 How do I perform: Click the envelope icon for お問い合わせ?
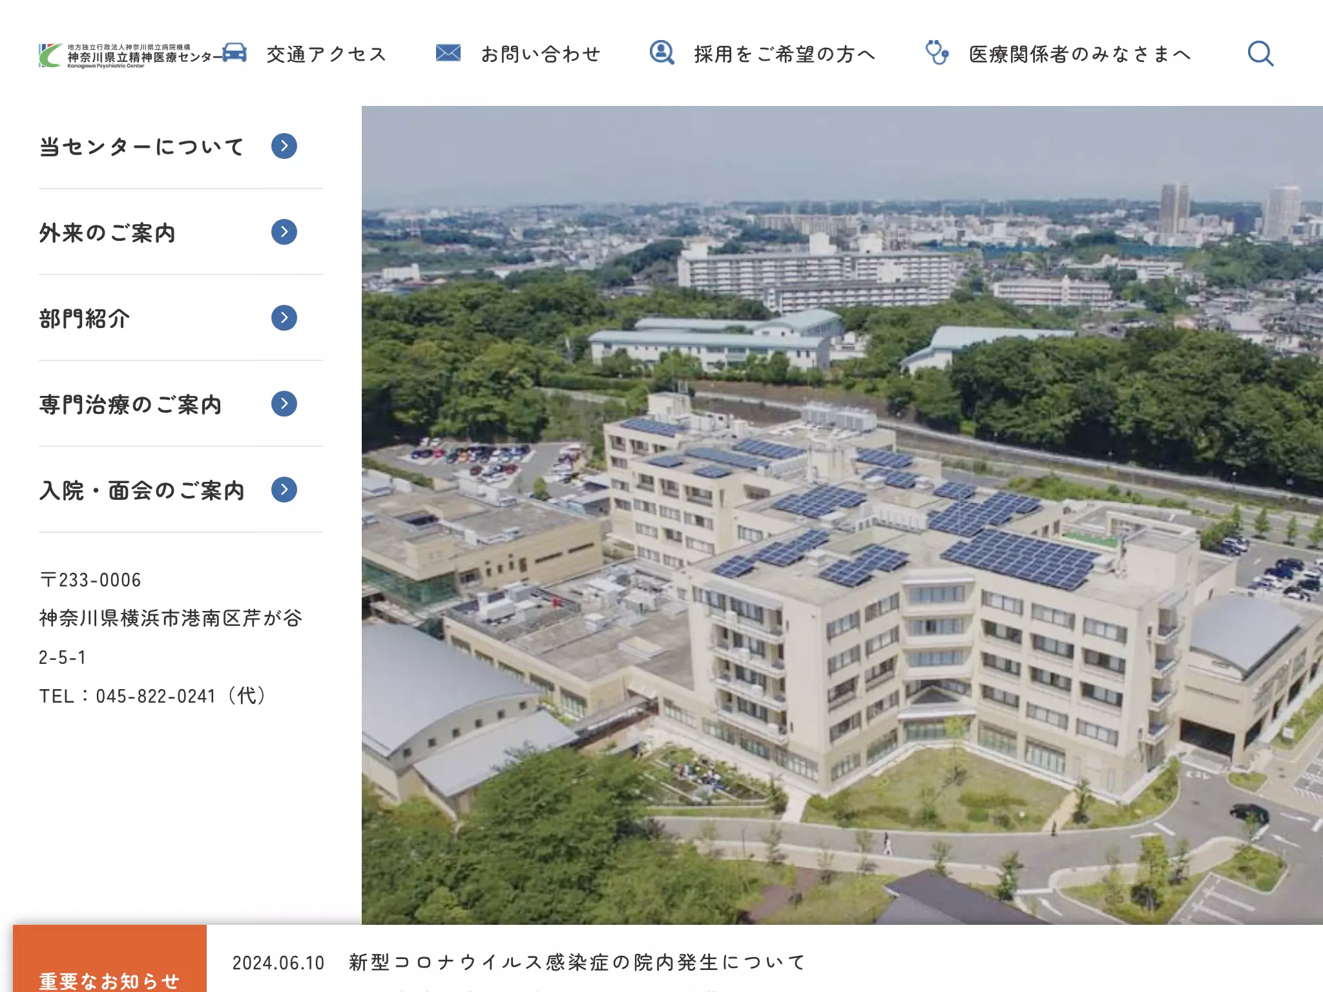[448, 53]
